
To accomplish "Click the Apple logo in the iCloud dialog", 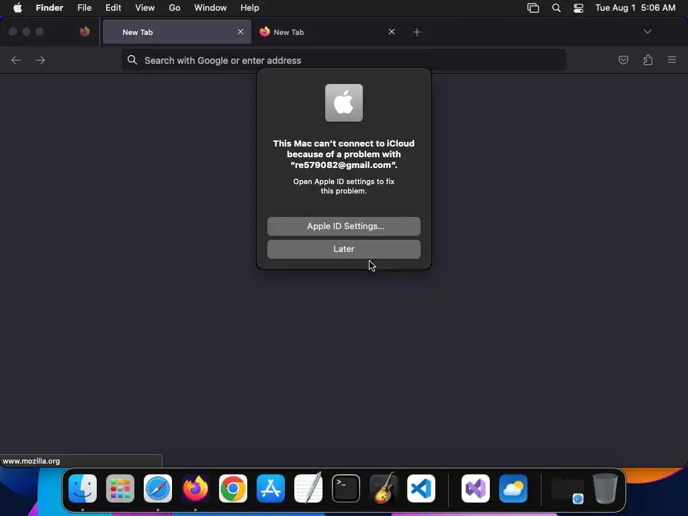I will coord(343,103).
